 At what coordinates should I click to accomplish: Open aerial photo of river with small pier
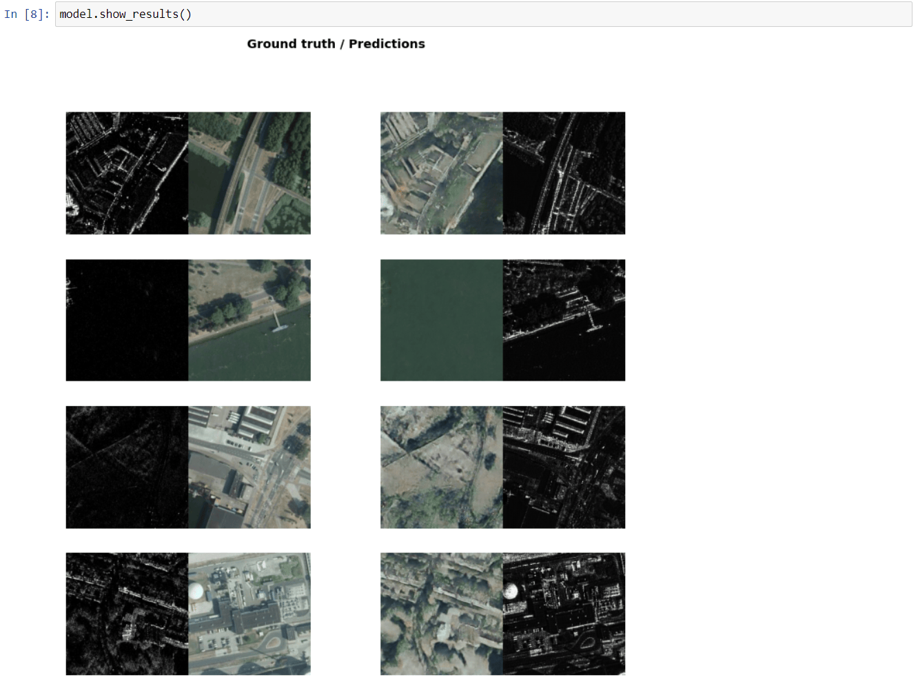[x=249, y=320]
